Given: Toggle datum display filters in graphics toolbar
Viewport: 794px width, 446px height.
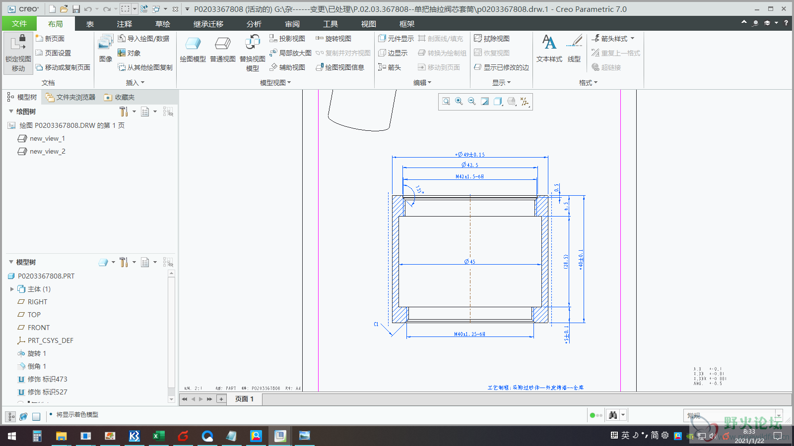Looking at the screenshot, I should (x=525, y=101).
